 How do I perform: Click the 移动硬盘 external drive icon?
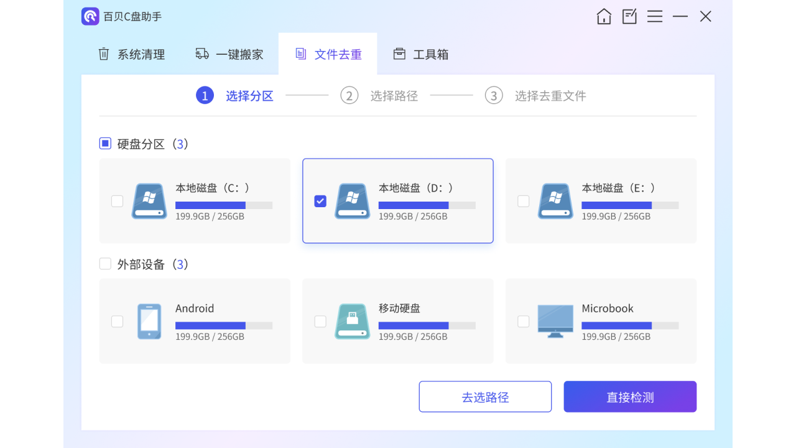(x=352, y=321)
